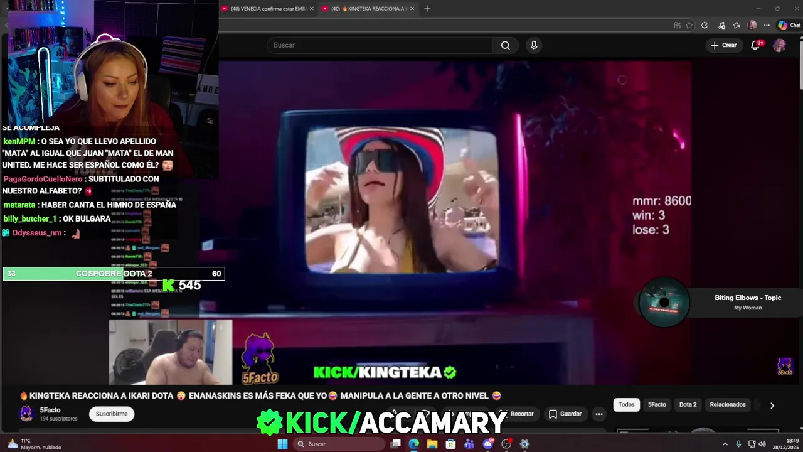Click the volume icon in system tray
Screen dimensions: 803x452
[762, 444]
